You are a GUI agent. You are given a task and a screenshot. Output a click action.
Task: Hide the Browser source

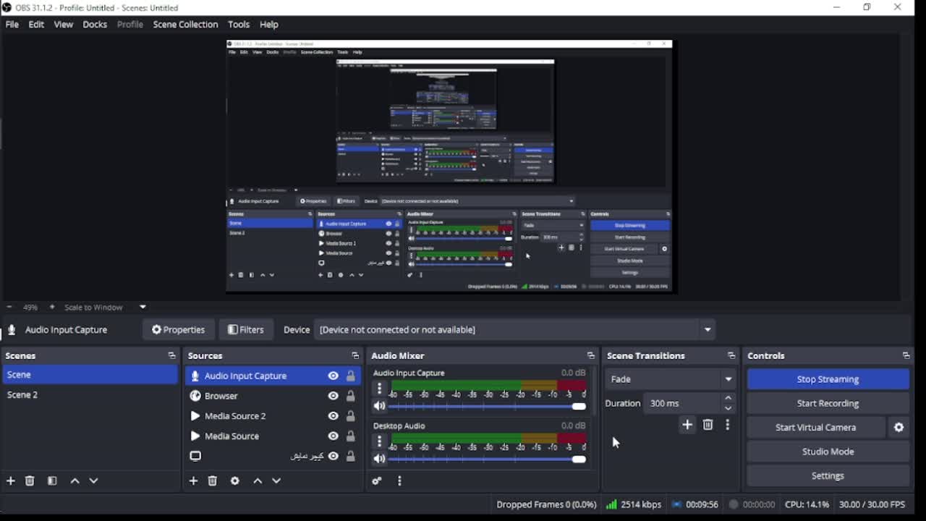point(333,396)
